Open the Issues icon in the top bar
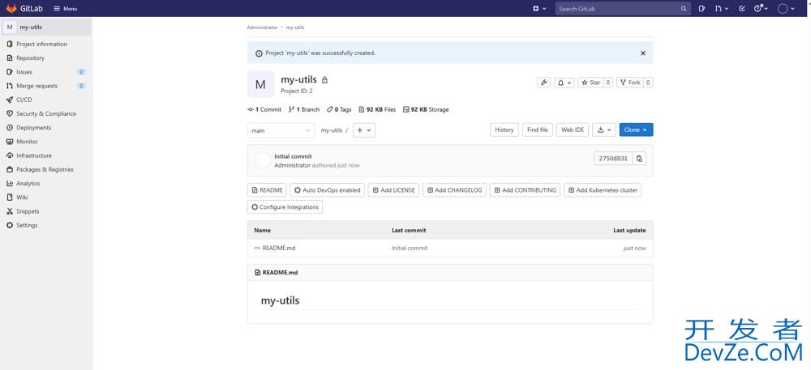 pos(702,9)
